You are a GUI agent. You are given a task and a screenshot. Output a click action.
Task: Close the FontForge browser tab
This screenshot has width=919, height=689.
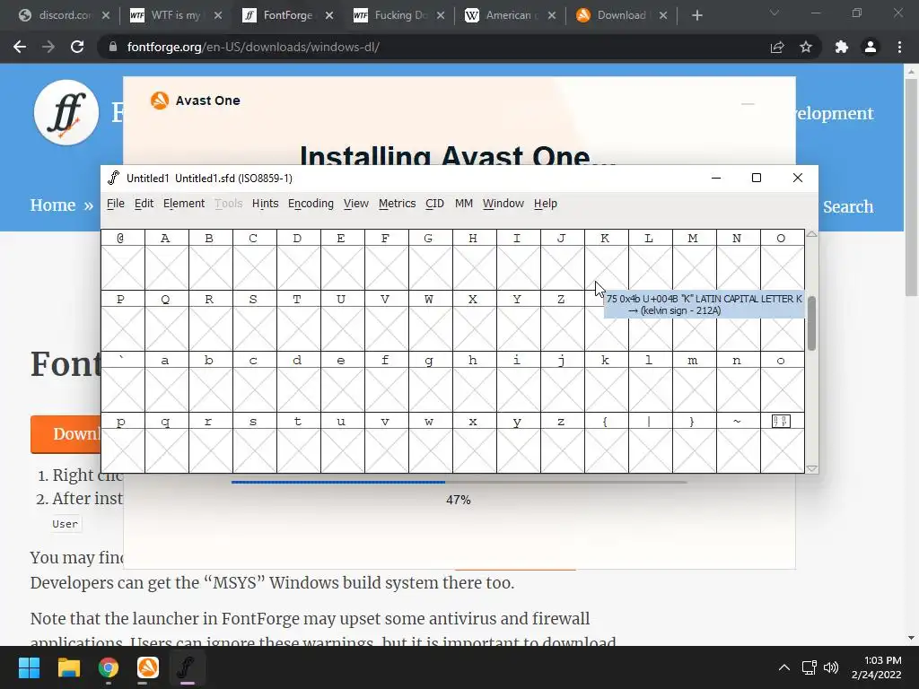(x=329, y=16)
